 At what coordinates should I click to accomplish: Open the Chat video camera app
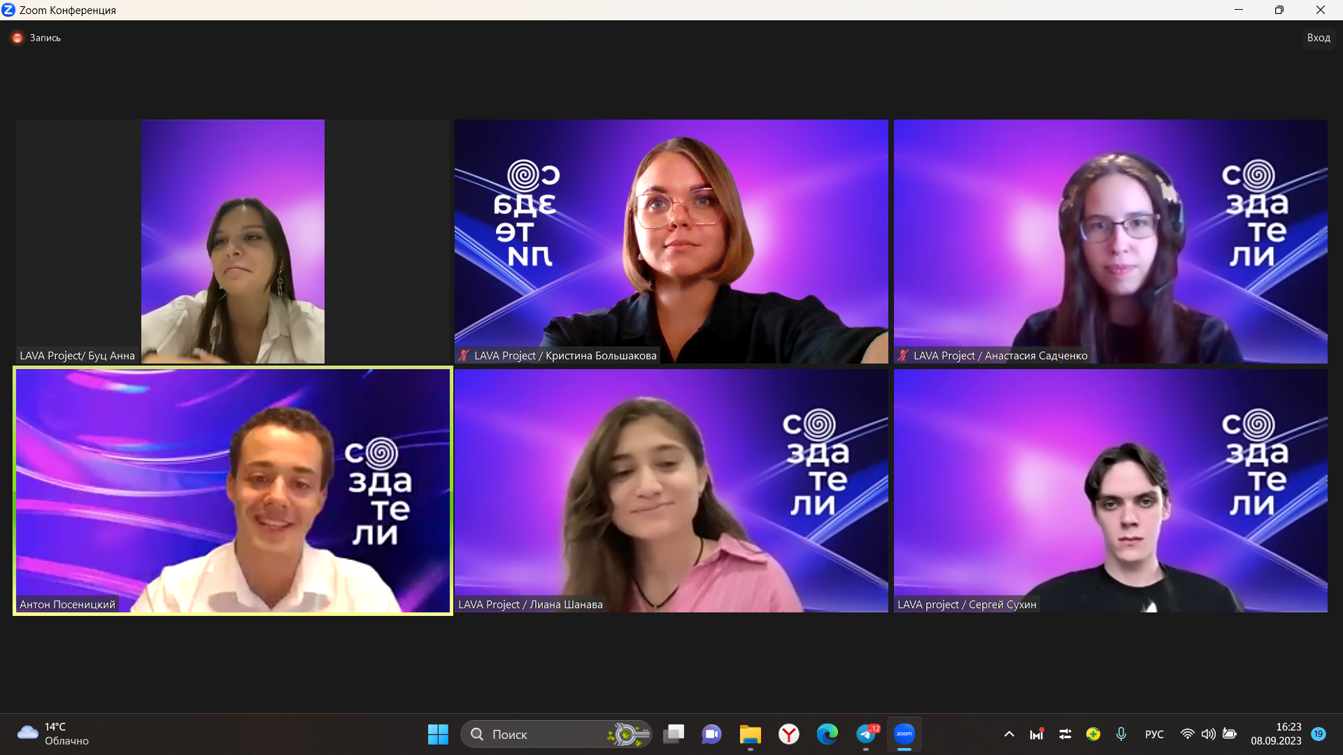tap(711, 734)
